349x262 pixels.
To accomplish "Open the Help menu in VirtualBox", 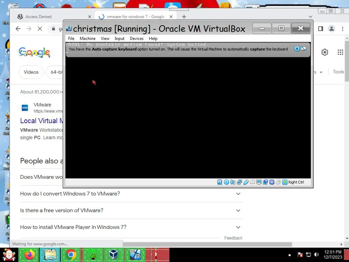I will coord(153,38).
